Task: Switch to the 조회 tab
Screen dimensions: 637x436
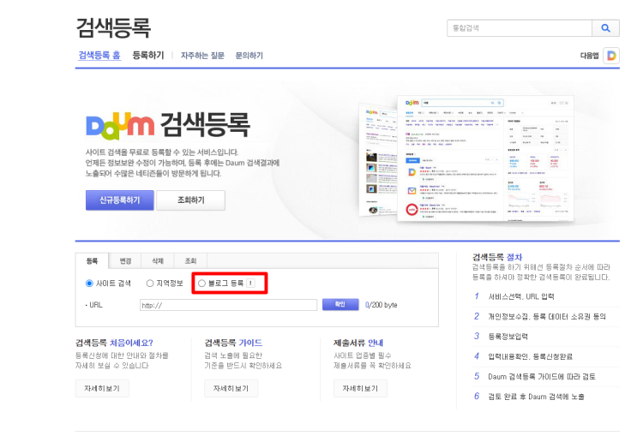Action: pyautogui.click(x=190, y=260)
